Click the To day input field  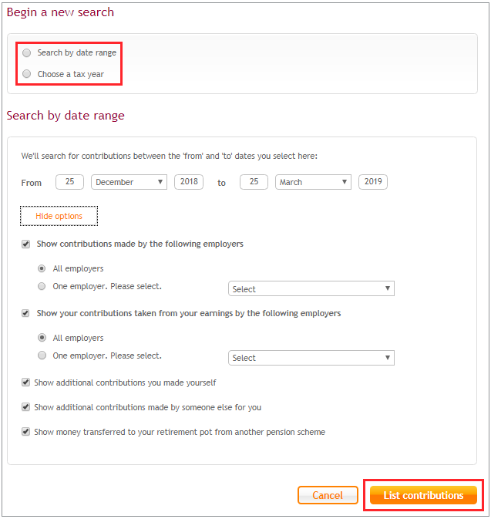pos(254,182)
